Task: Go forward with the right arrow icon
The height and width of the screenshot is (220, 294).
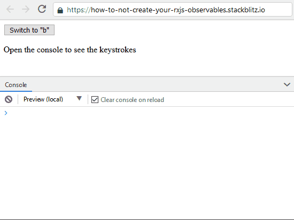Action: coord(26,9)
